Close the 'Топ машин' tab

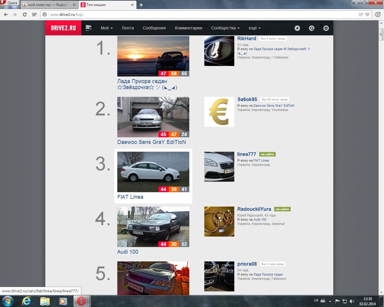pyautogui.click(x=132, y=5)
